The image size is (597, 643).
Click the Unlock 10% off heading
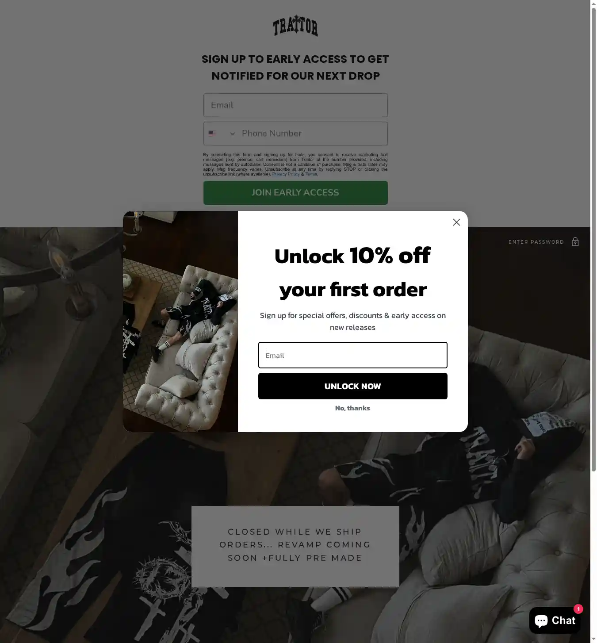click(x=352, y=272)
